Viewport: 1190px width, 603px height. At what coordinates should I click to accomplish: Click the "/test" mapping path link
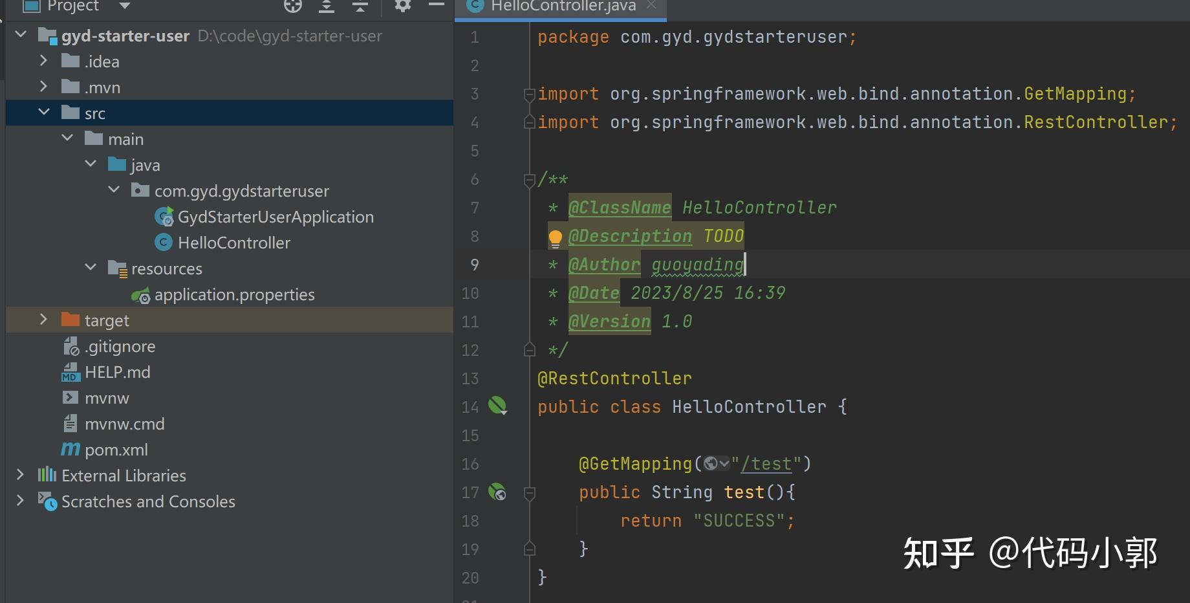pyautogui.click(x=766, y=464)
